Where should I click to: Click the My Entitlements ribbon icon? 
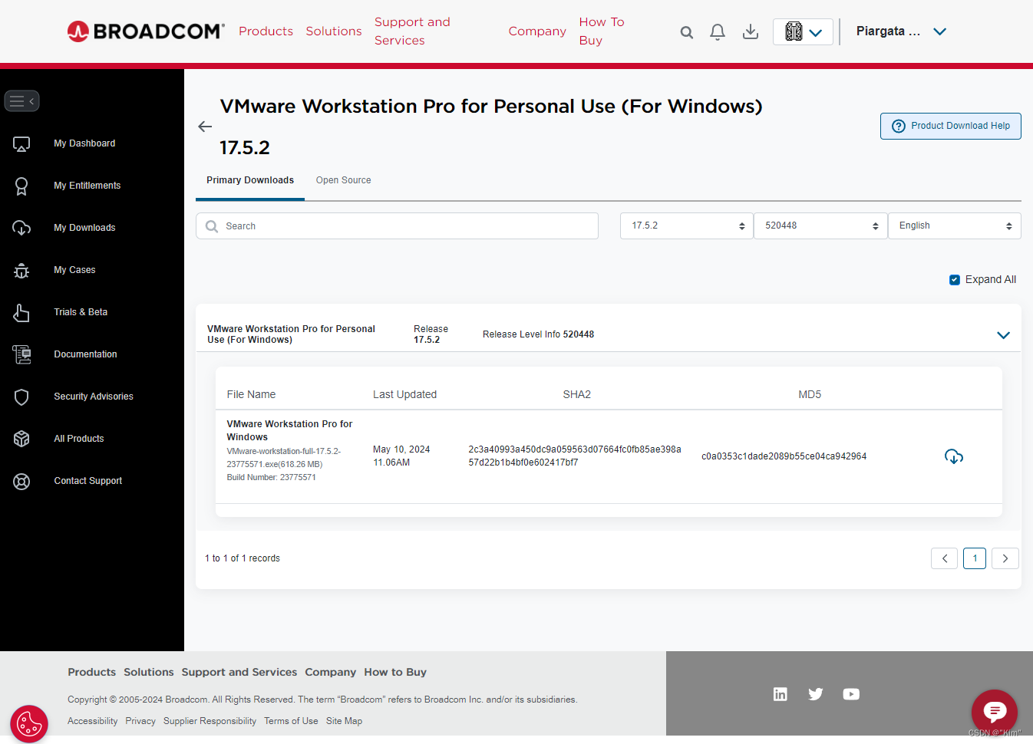point(21,186)
